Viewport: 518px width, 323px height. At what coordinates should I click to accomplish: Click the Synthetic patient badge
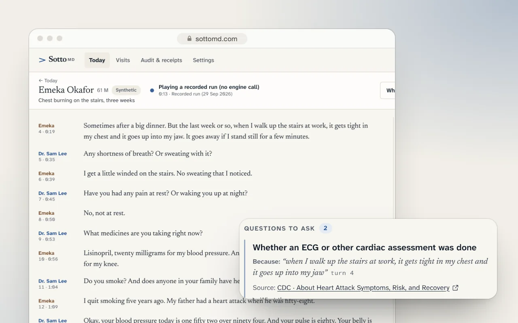[126, 90]
